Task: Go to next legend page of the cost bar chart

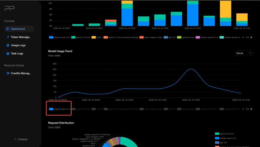Action: (252, 37)
